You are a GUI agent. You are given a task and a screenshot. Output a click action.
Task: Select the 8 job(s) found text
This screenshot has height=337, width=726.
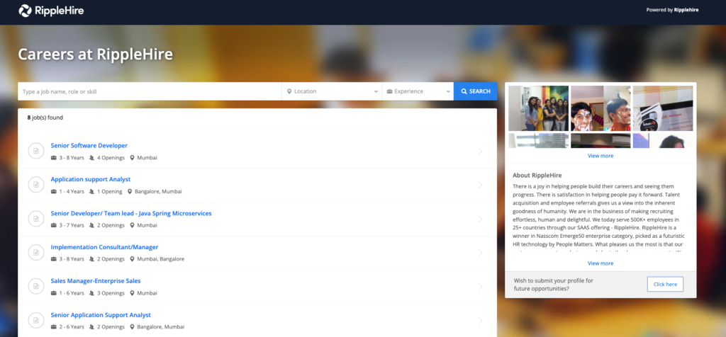(x=45, y=118)
